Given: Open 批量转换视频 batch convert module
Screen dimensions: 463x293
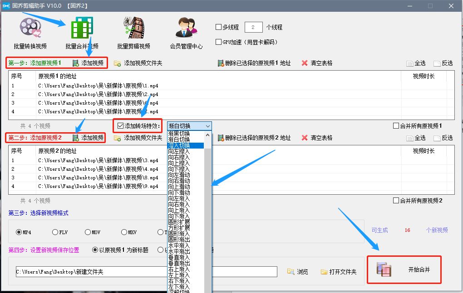Looking at the screenshot, I should (30, 33).
